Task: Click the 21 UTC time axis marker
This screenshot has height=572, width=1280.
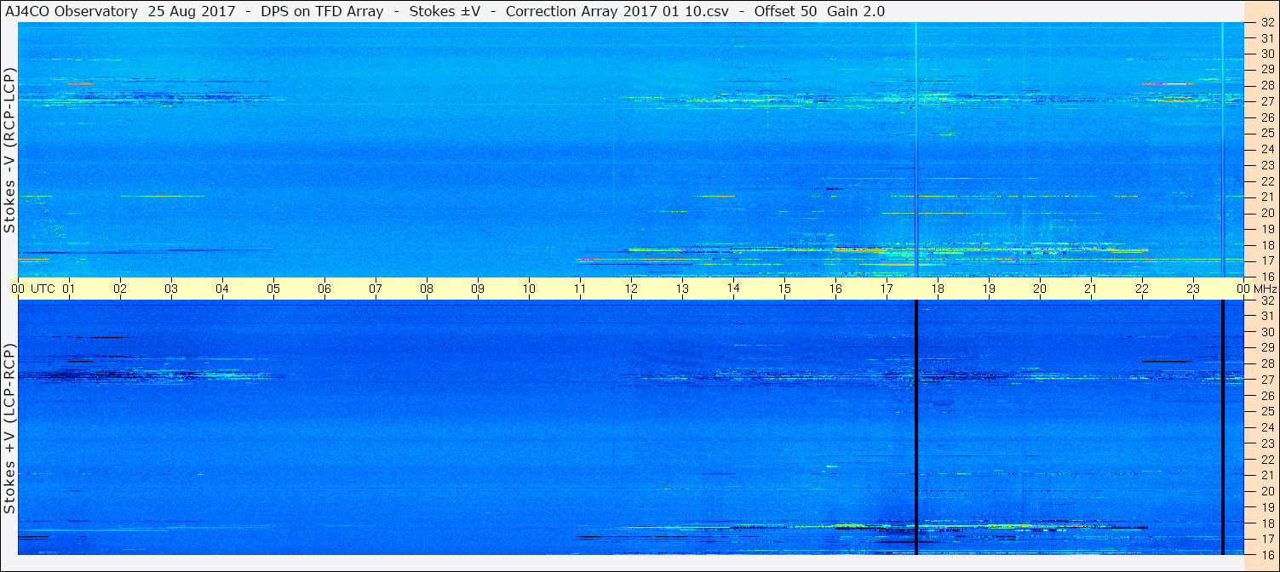Action: coord(1091,289)
